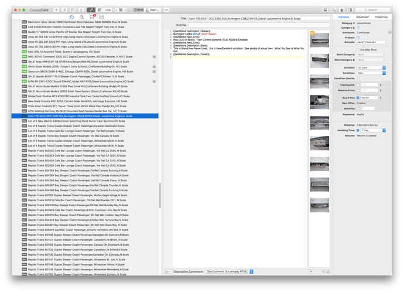The height and width of the screenshot is (292, 404).
Task: Open the Description Conversion dropdown
Action: (x=230, y=272)
